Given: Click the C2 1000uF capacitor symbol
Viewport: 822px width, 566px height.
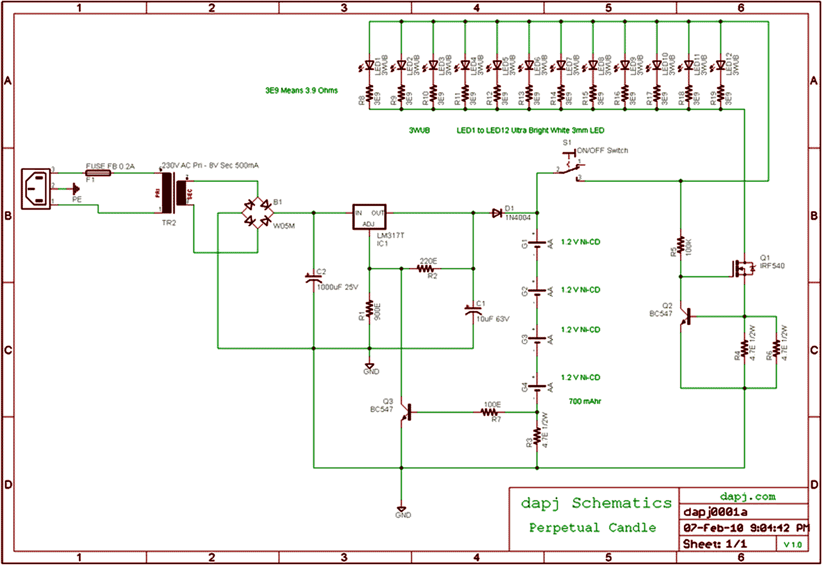Looking at the screenshot, I should 313,279.
